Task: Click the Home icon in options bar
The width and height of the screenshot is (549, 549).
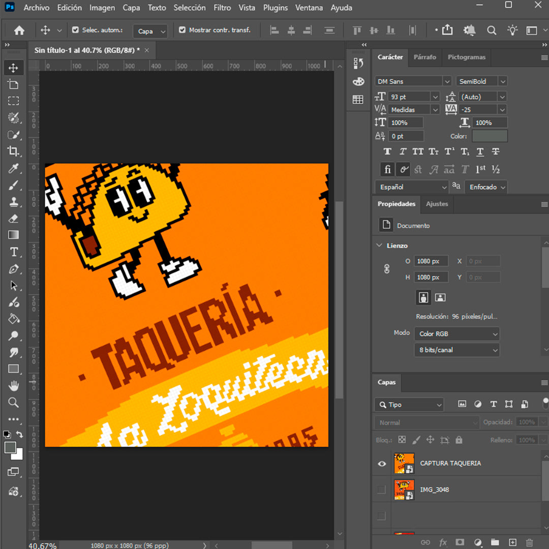Action: coord(19,30)
